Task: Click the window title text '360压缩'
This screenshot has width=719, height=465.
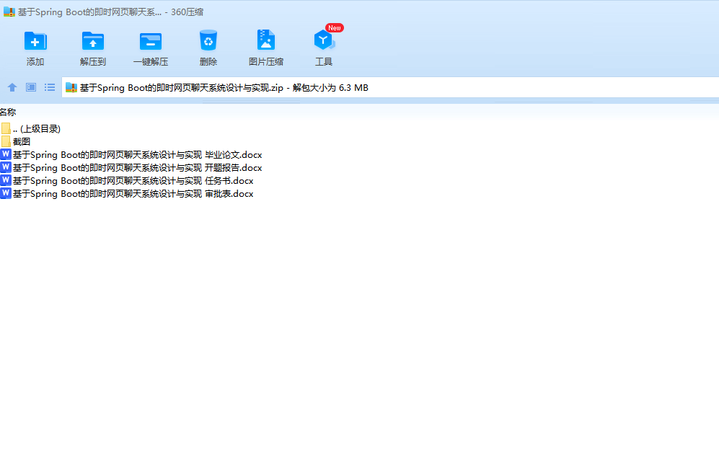Action: point(187,12)
